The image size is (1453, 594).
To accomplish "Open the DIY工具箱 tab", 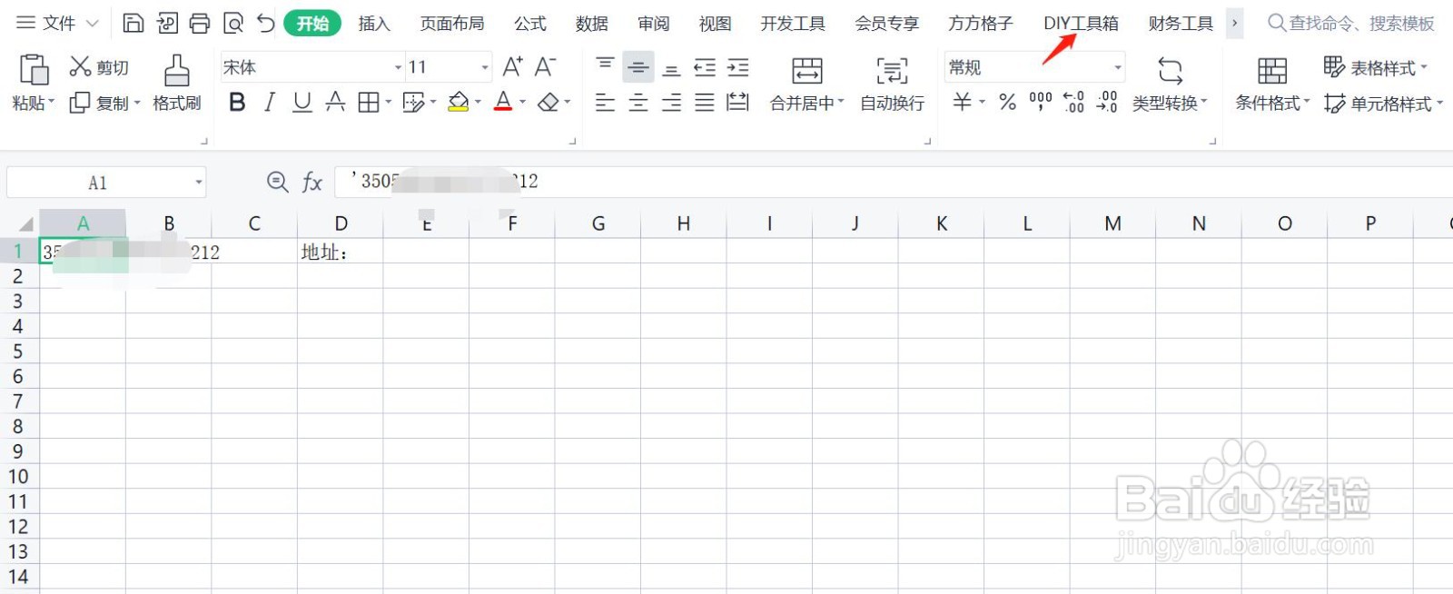I will point(1081,24).
